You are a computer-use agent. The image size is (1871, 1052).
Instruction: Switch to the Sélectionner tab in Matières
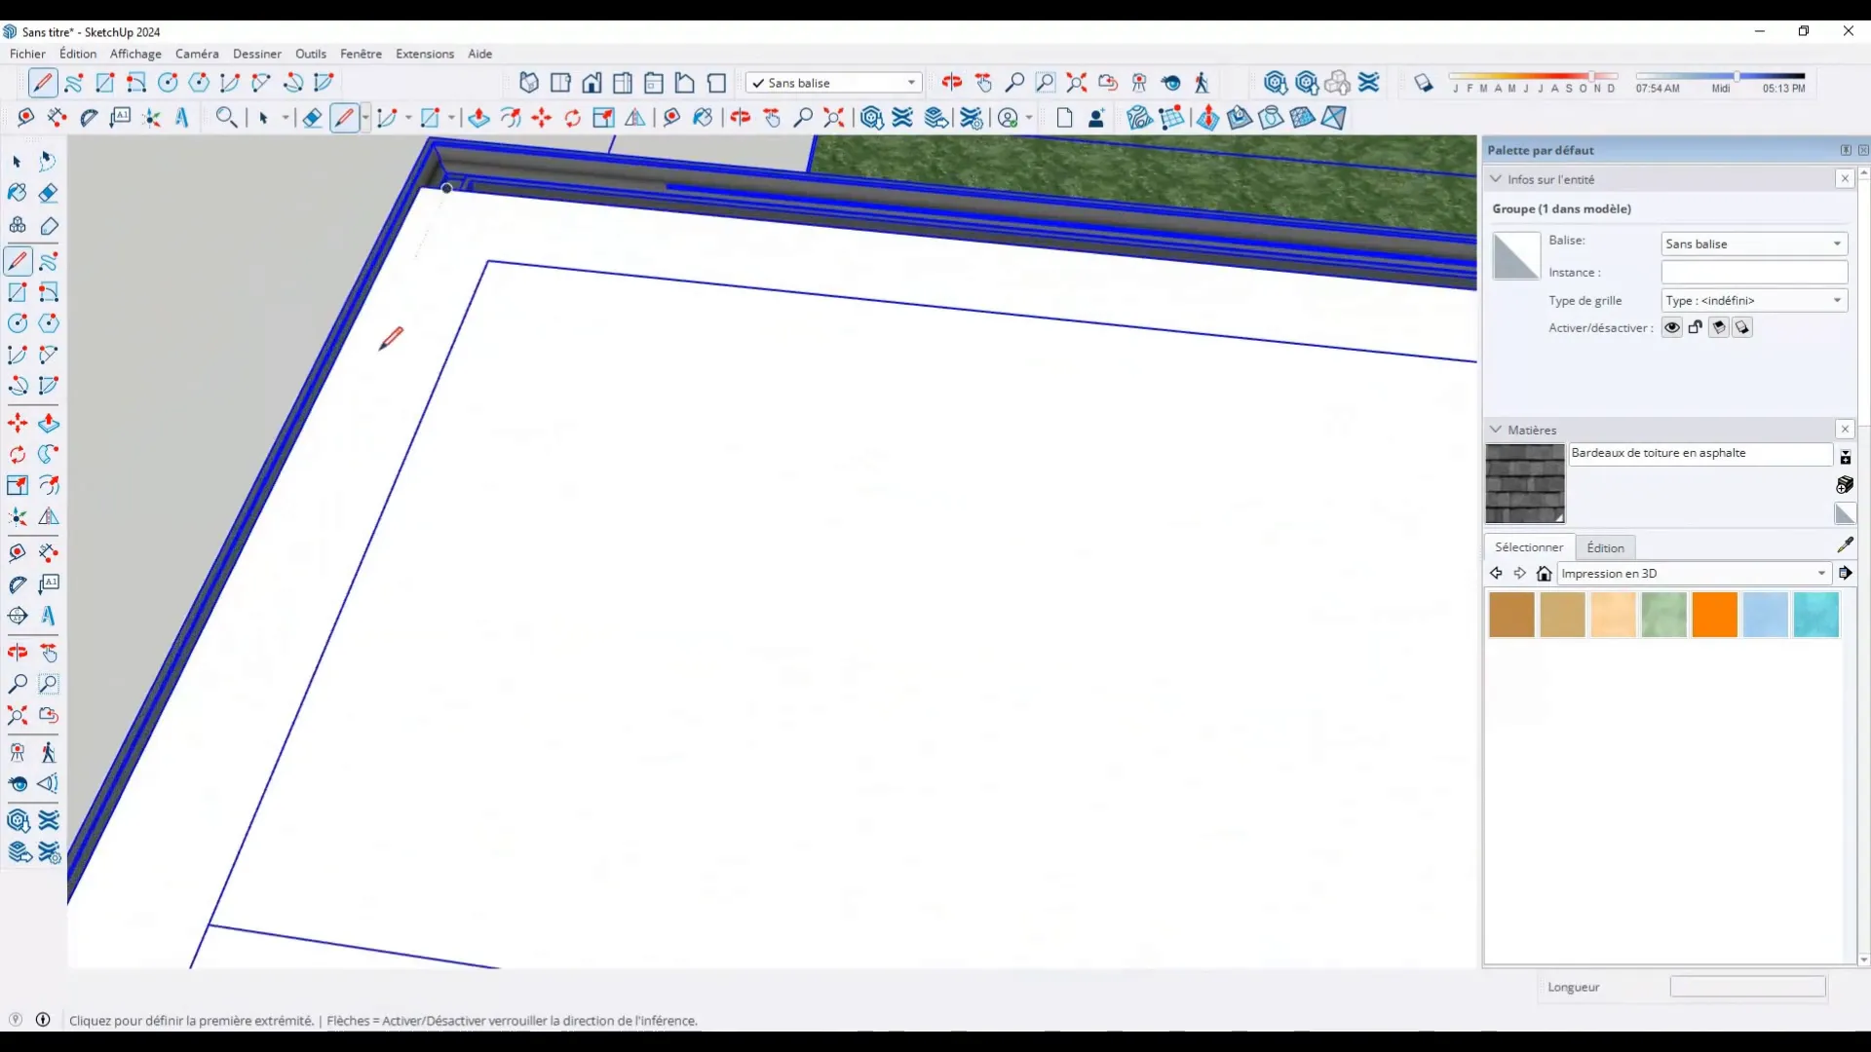click(x=1529, y=547)
